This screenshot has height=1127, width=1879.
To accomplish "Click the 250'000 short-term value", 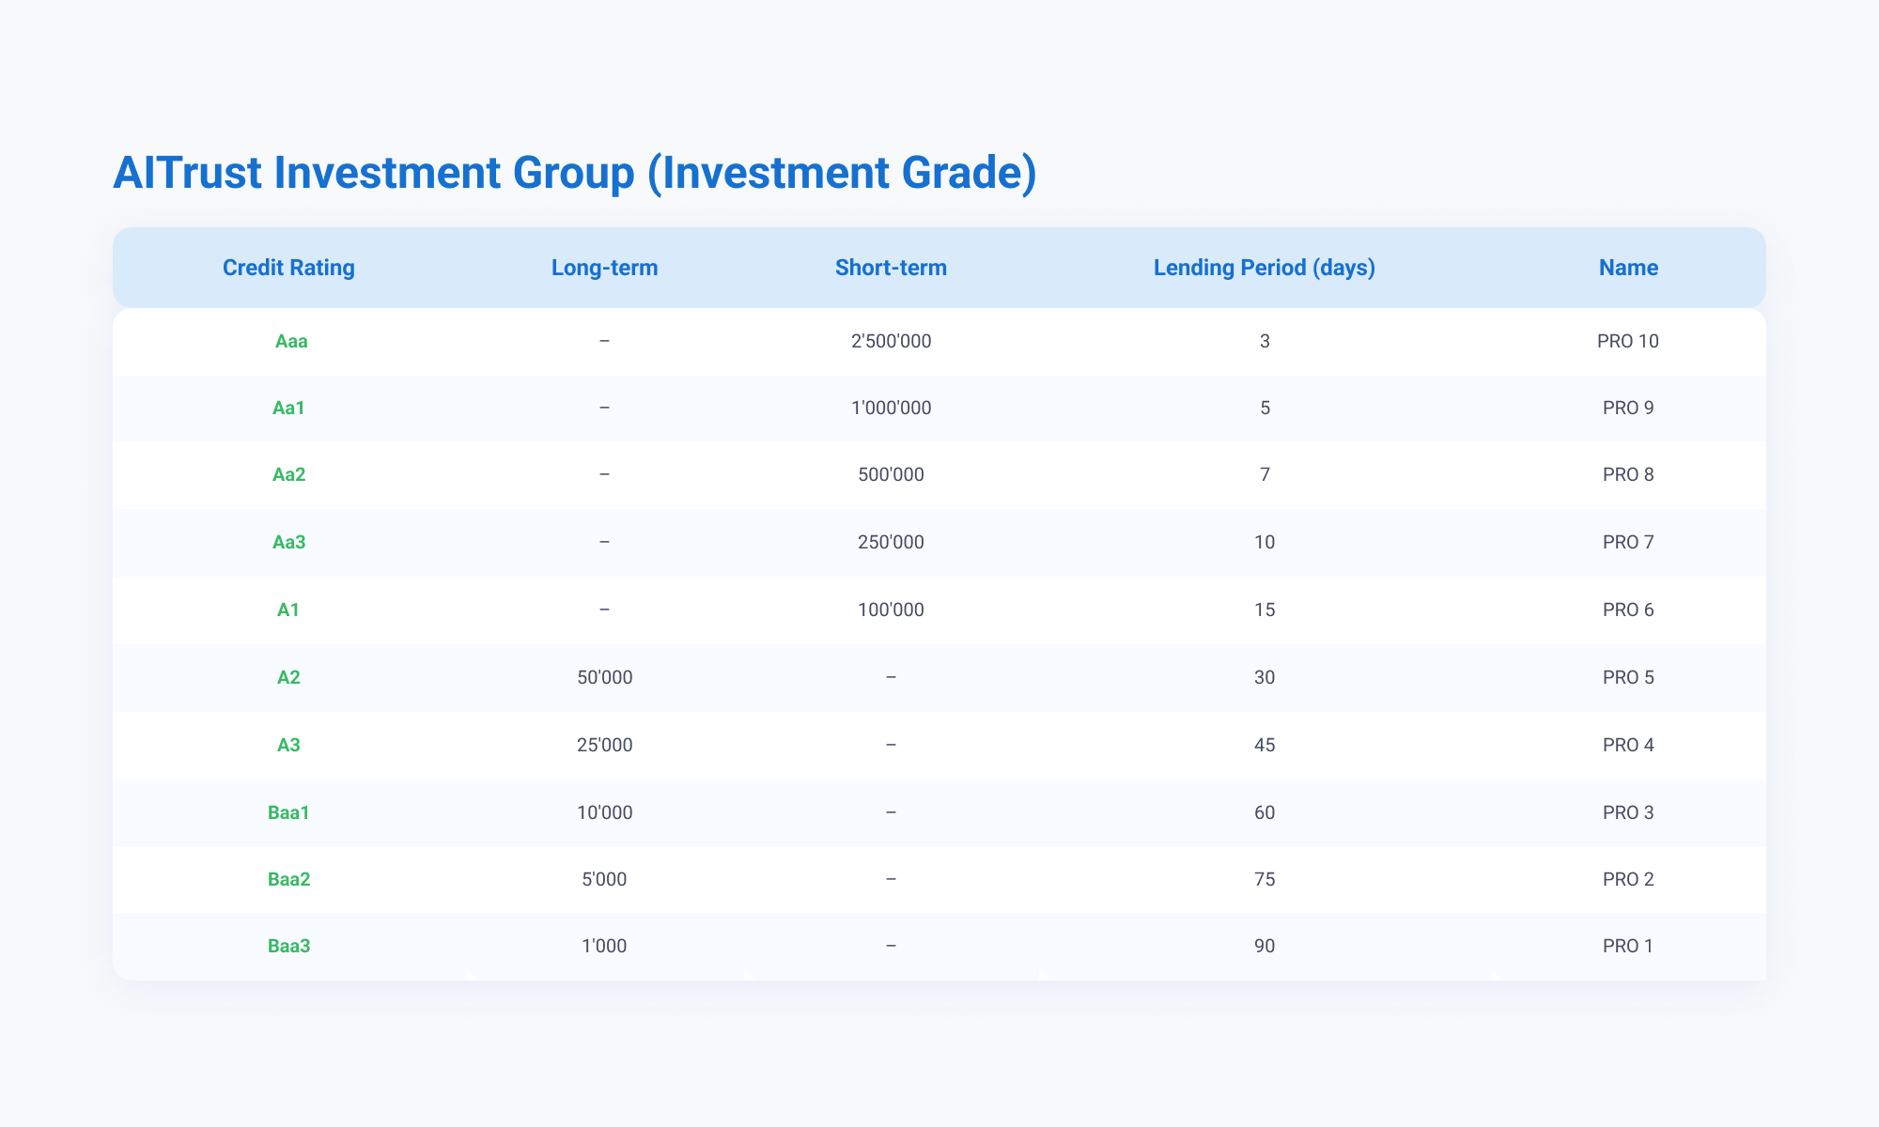I will pos(891,543).
